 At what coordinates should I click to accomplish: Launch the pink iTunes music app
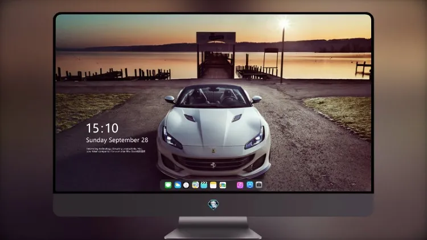click(x=240, y=185)
